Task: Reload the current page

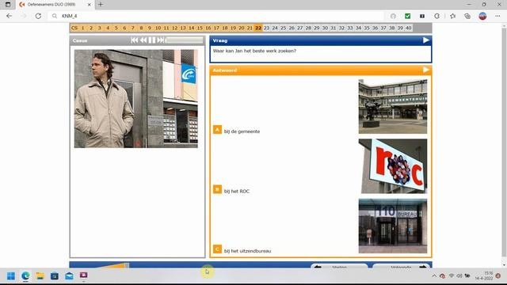Action: (38, 16)
